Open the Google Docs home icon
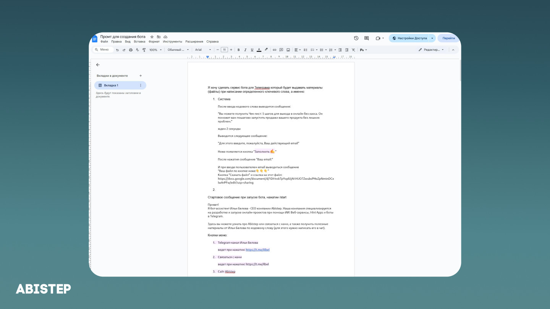This screenshot has height=309, width=550. pos(95,39)
